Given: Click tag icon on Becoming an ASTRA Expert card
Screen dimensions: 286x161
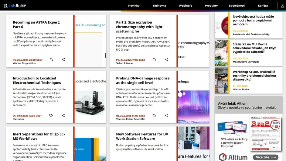Looking at the screenshot, I should [x=51, y=59].
